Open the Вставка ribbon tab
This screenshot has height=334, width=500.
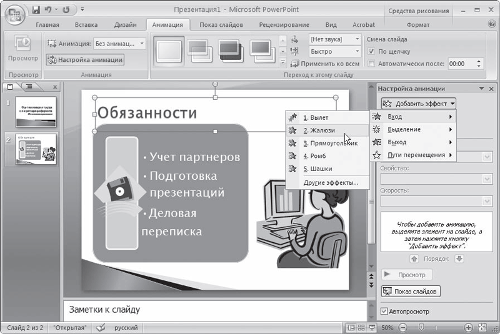tap(86, 24)
